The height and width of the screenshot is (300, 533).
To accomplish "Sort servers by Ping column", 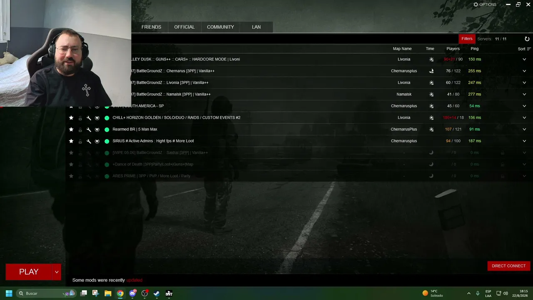I will [475, 49].
